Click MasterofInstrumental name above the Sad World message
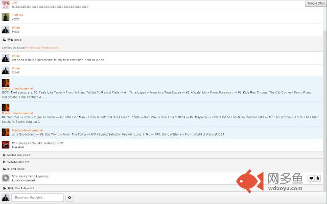Viewport: 327px width, 204px height. 28,131
